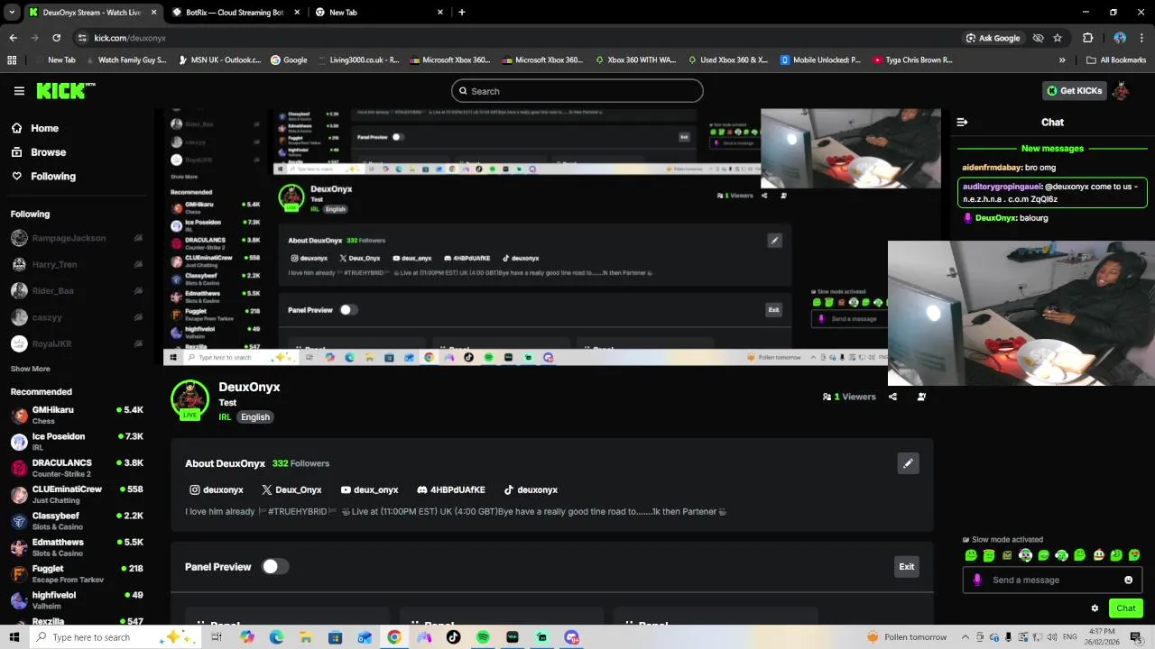Open Browse in the sidebar
Viewport: 1155px width, 649px height.
click(x=39, y=152)
